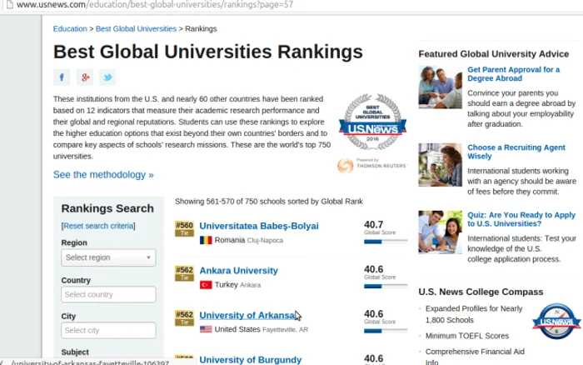583x365 pixels.
Task: Share page via Twitter icon
Action: tap(107, 77)
